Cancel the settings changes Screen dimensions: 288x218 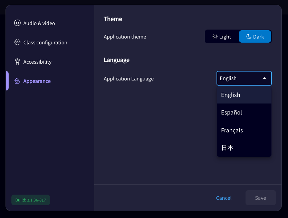click(x=224, y=198)
